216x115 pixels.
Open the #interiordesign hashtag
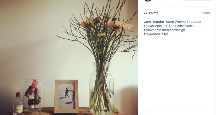pyautogui.click(x=174, y=30)
